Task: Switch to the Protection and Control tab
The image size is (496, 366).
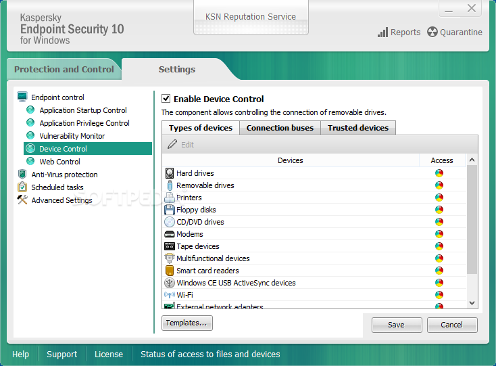Action: (64, 69)
